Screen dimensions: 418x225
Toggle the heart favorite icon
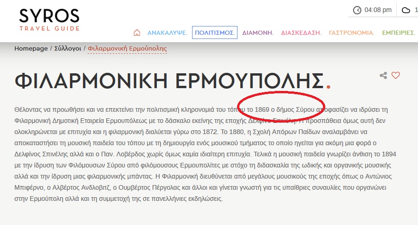click(395, 75)
